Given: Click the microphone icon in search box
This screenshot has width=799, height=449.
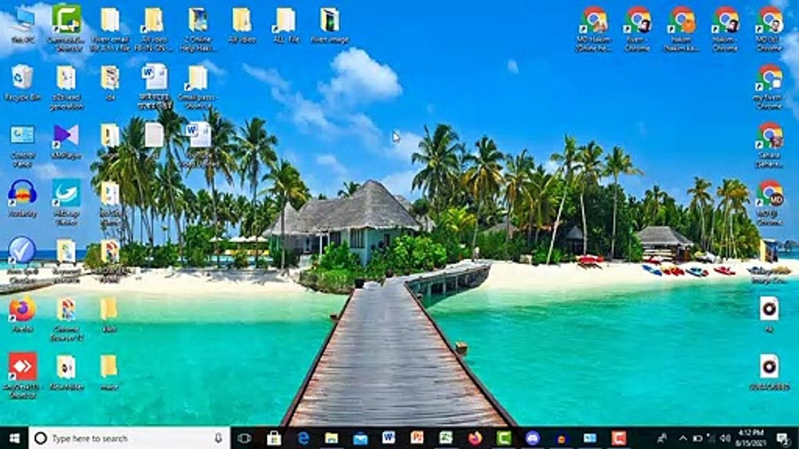Looking at the screenshot, I should [x=218, y=438].
